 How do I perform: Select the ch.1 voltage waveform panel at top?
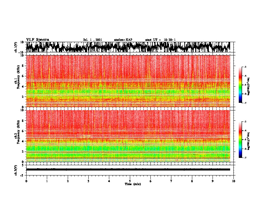[130, 47]
